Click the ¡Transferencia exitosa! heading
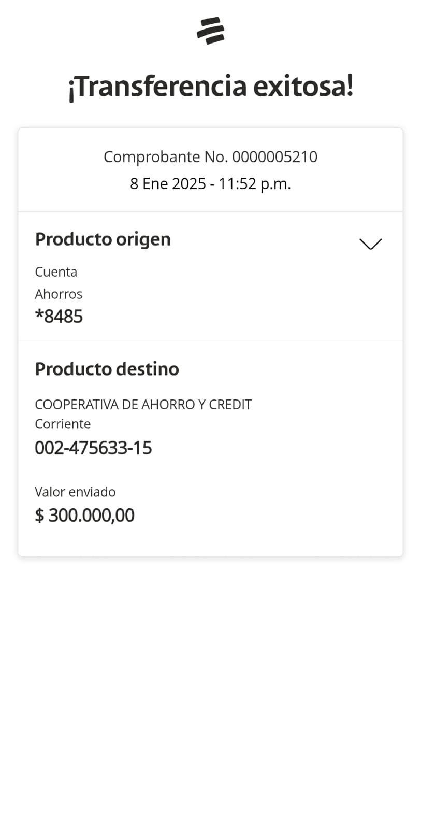The image size is (421, 829). coord(210,86)
